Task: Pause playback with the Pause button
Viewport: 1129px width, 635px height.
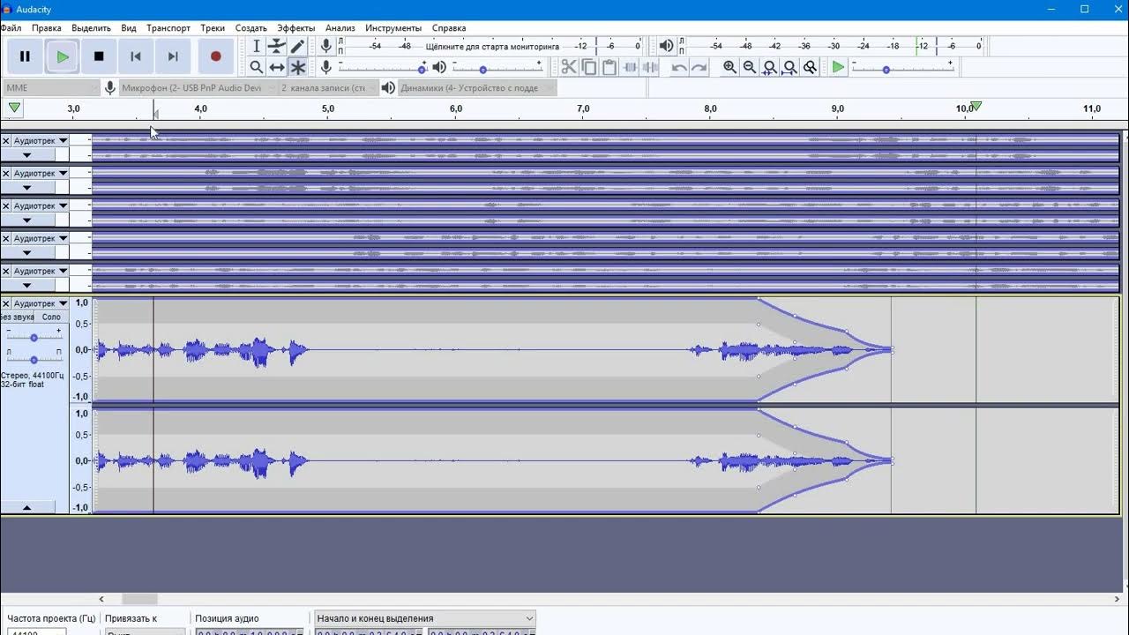Action: pyautogui.click(x=25, y=56)
